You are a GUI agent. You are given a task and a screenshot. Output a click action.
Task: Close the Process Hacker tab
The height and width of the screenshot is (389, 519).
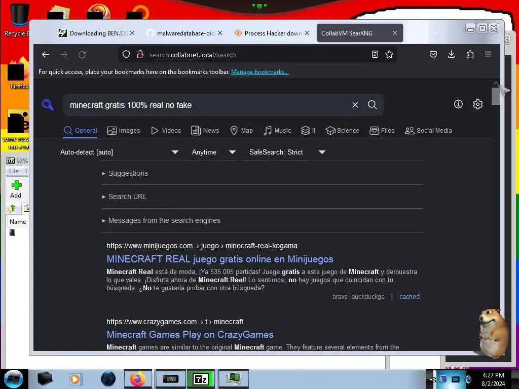click(x=307, y=33)
